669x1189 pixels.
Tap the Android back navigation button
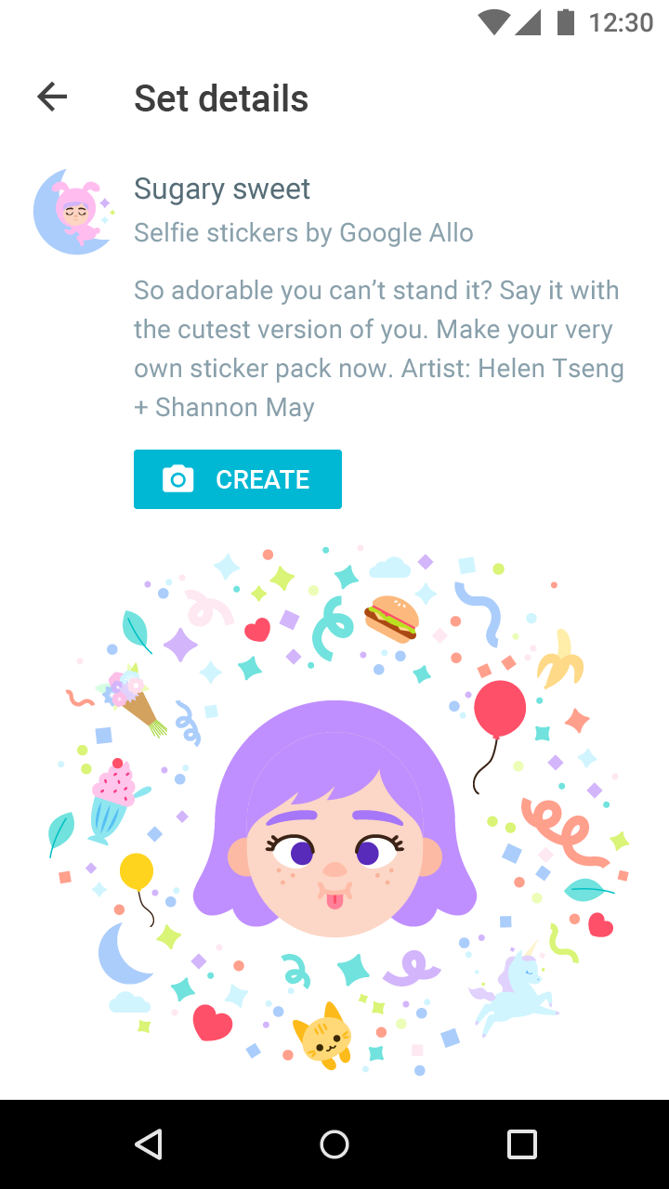(149, 1144)
